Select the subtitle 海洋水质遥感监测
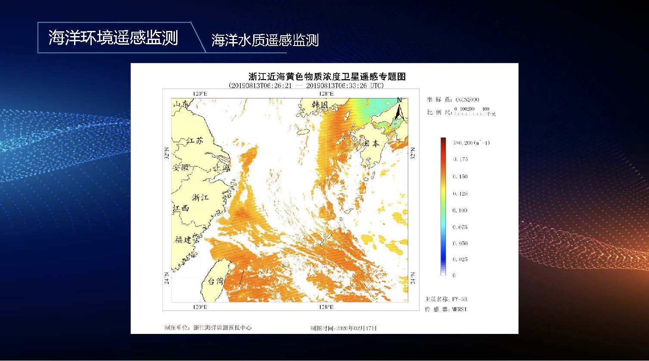This screenshot has height=361, width=649. [x=265, y=40]
